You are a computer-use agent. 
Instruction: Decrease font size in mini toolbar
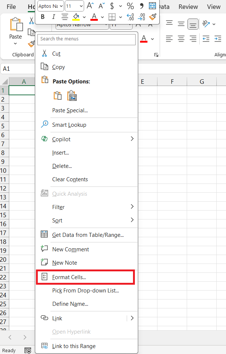[x=102, y=6]
